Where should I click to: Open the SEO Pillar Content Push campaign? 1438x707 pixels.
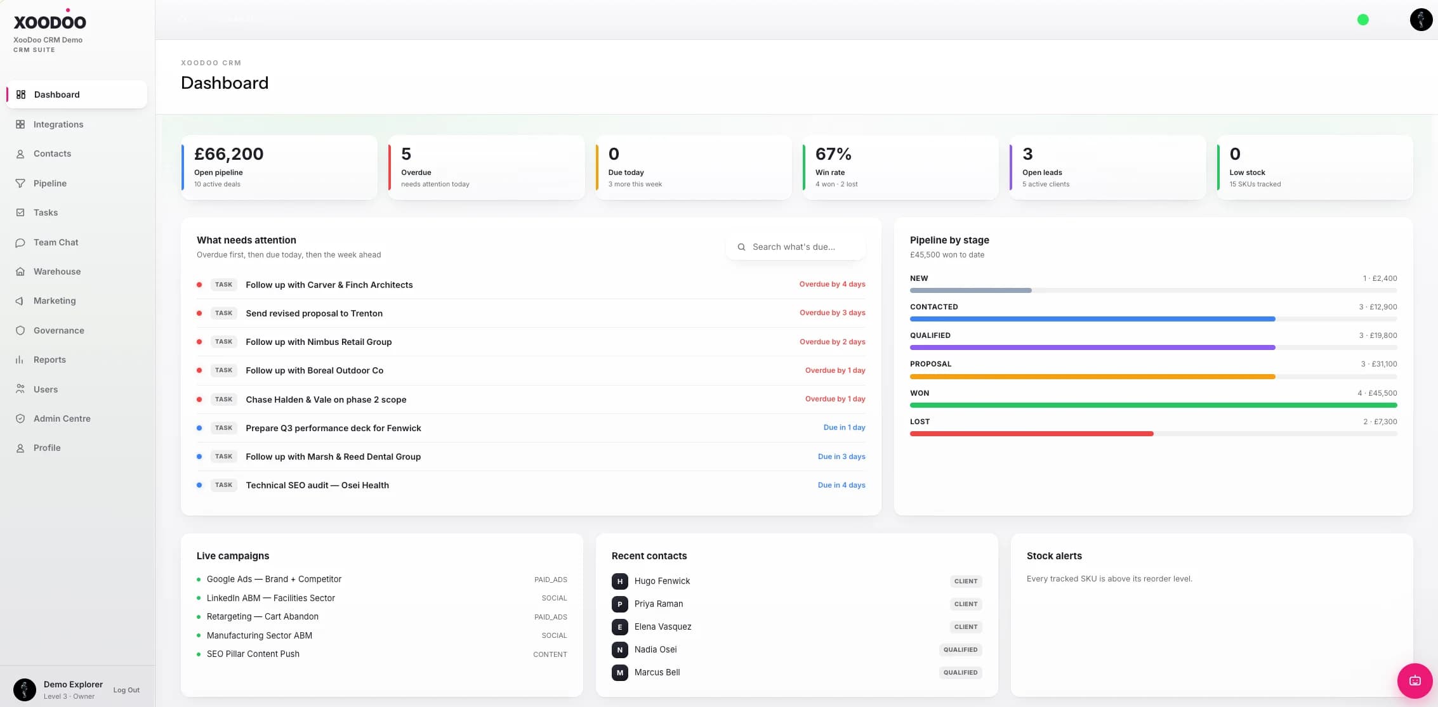coord(382,654)
